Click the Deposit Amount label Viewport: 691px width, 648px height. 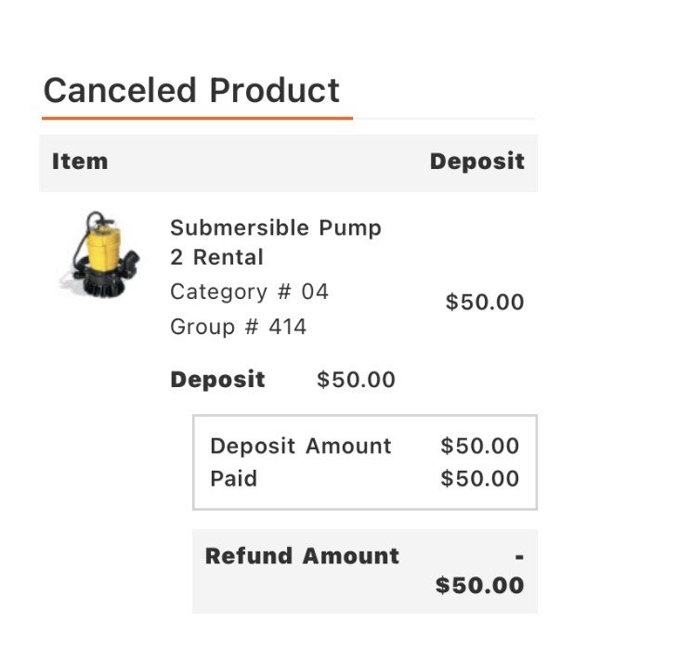pos(301,446)
